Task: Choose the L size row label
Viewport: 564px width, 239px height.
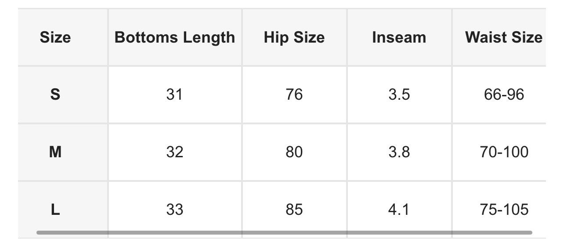Action: [x=55, y=210]
